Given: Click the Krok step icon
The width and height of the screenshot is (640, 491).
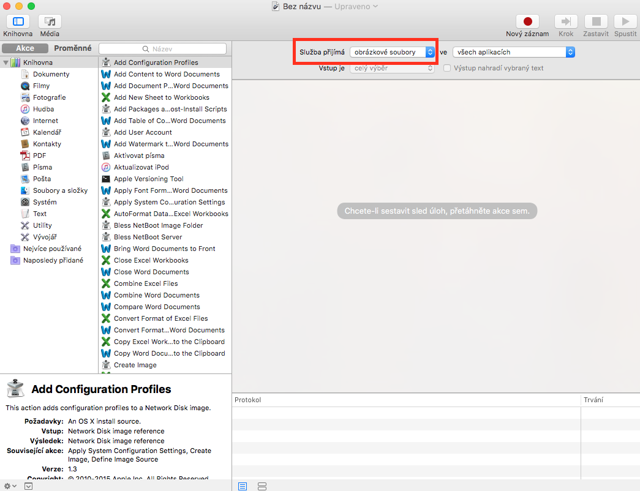Looking at the screenshot, I should click(x=566, y=21).
